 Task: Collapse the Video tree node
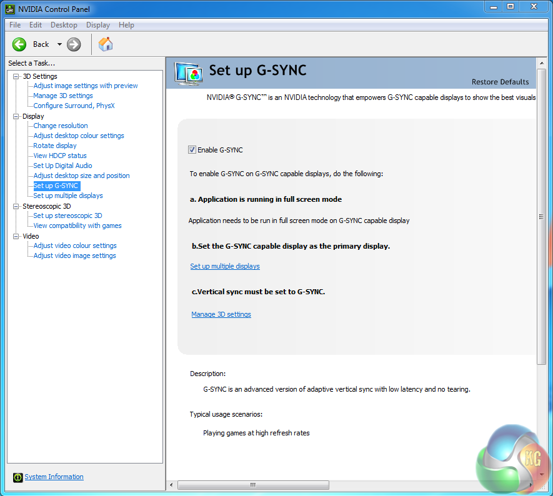coord(16,236)
